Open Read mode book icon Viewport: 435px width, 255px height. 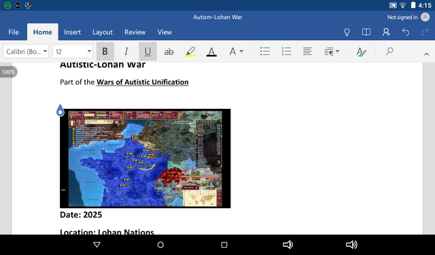(x=366, y=32)
